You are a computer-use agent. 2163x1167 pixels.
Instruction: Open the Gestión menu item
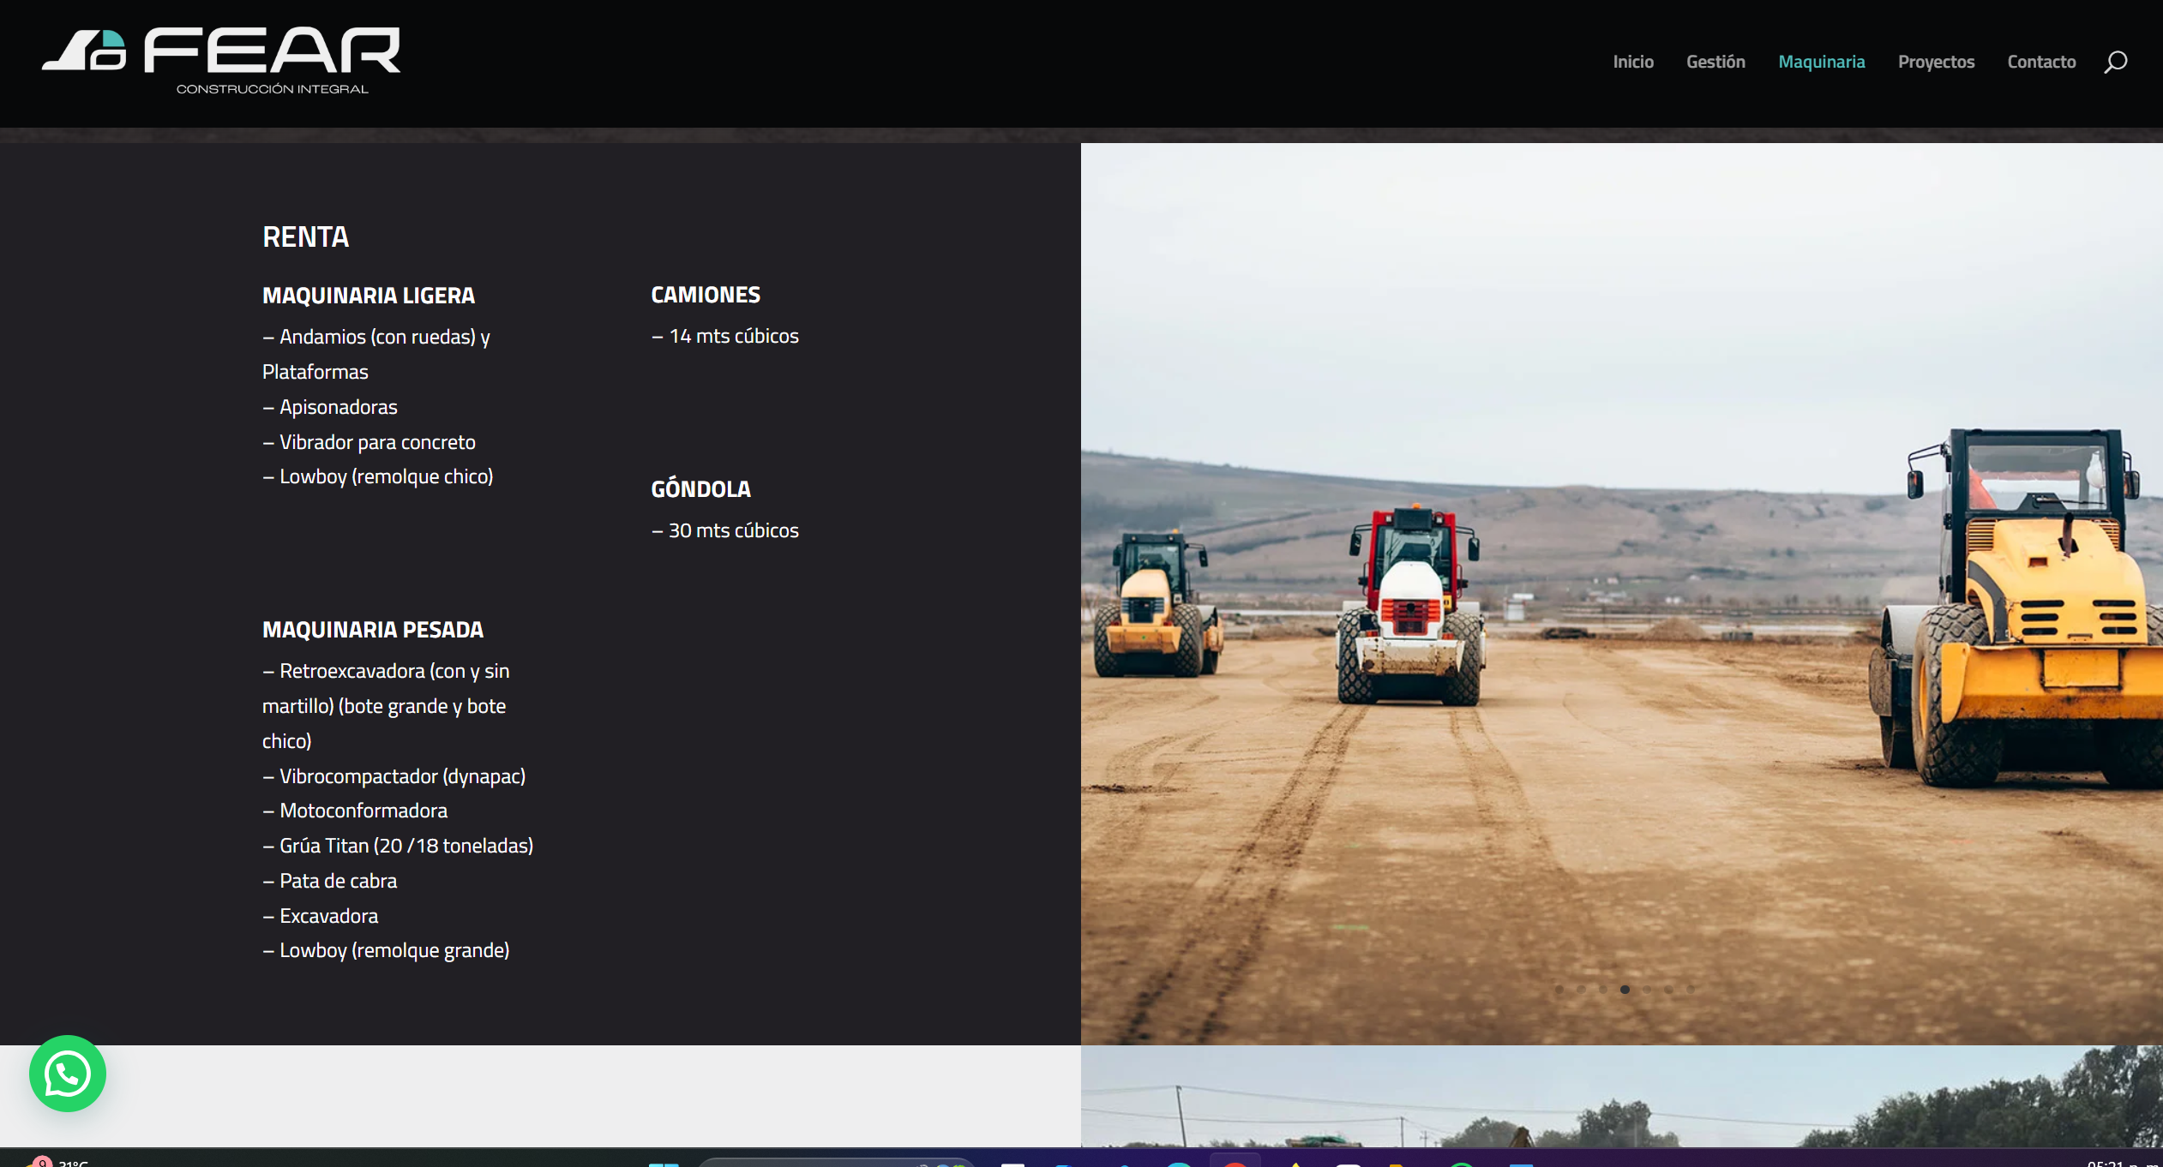click(x=1715, y=62)
